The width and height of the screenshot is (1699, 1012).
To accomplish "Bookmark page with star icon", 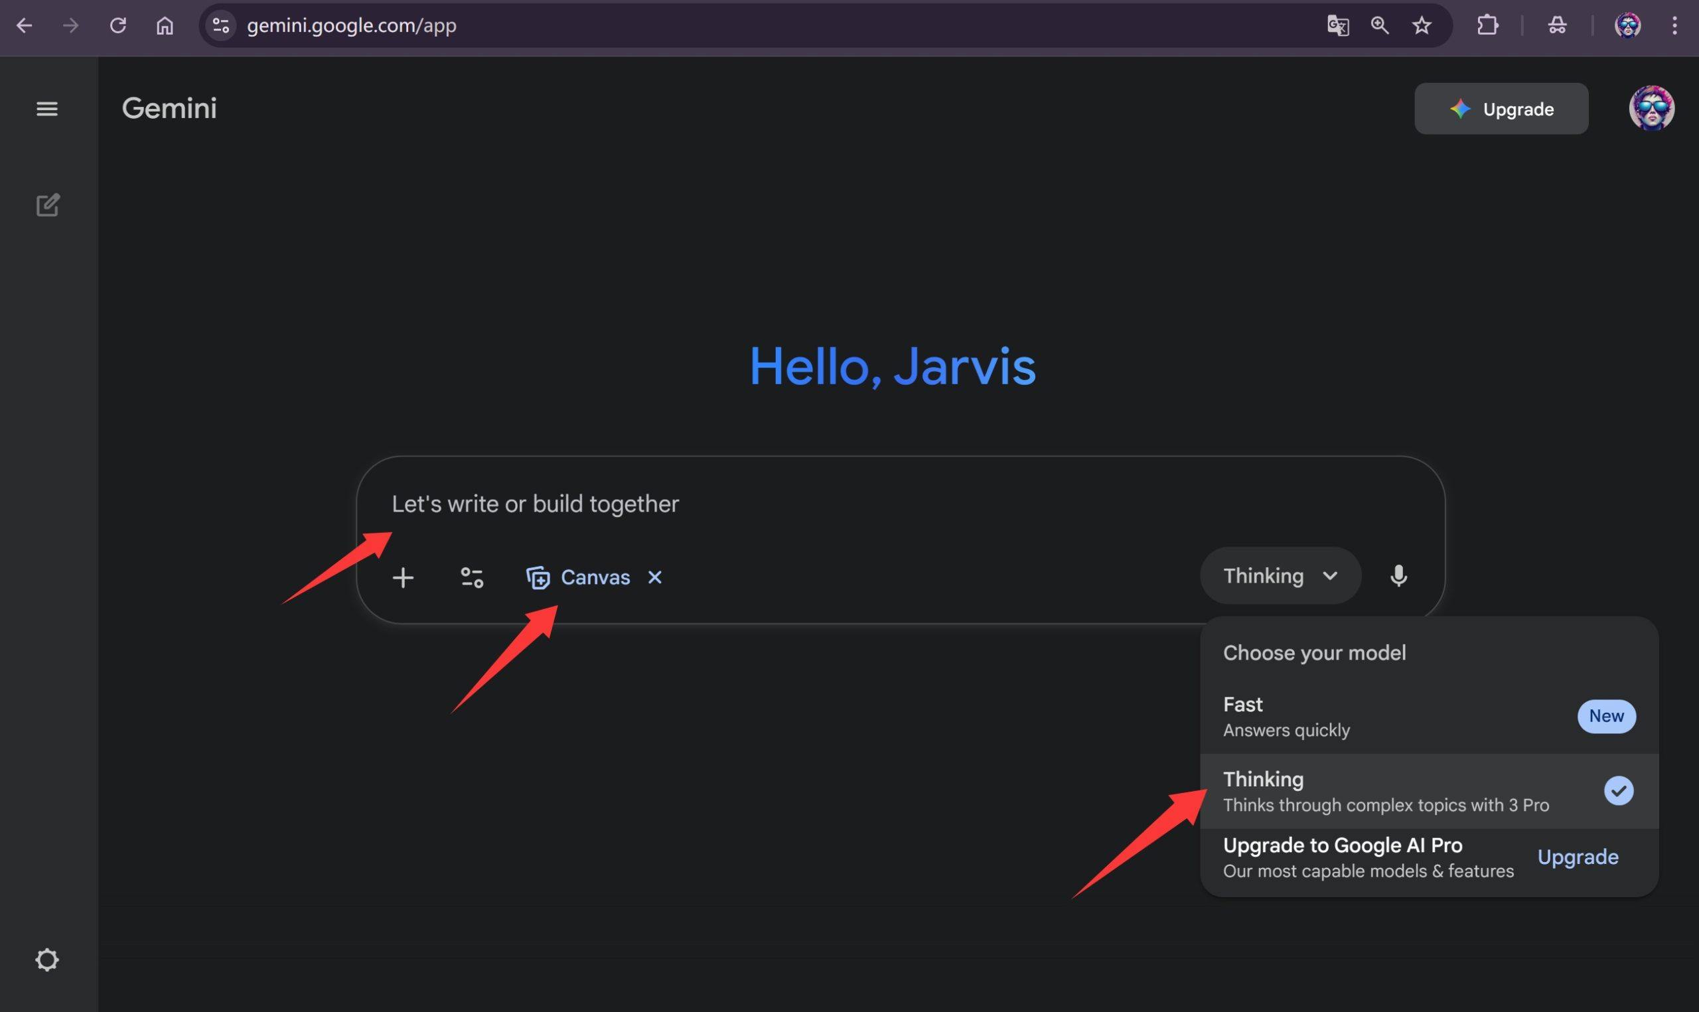I will click(x=1422, y=26).
